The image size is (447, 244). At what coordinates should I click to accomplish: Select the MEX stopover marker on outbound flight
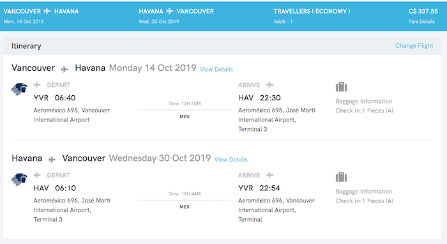click(185, 110)
